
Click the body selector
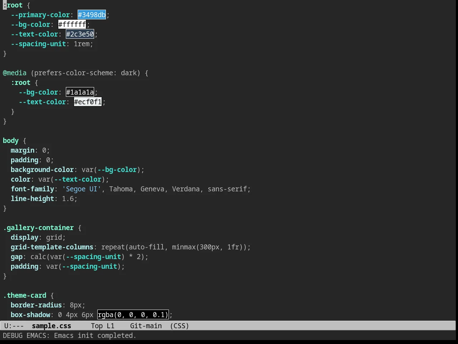11,140
